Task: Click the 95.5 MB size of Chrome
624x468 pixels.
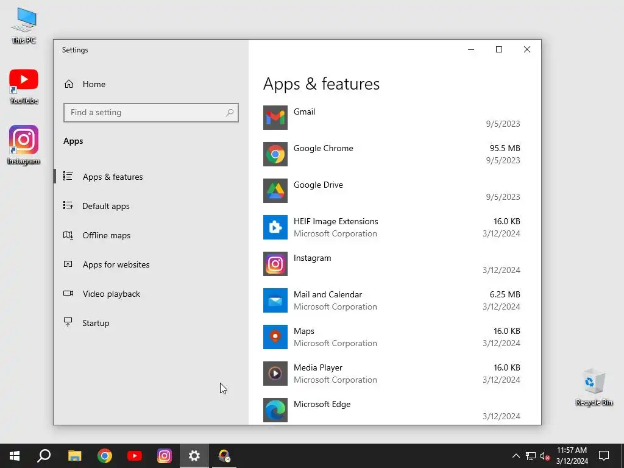Action: [x=505, y=149]
